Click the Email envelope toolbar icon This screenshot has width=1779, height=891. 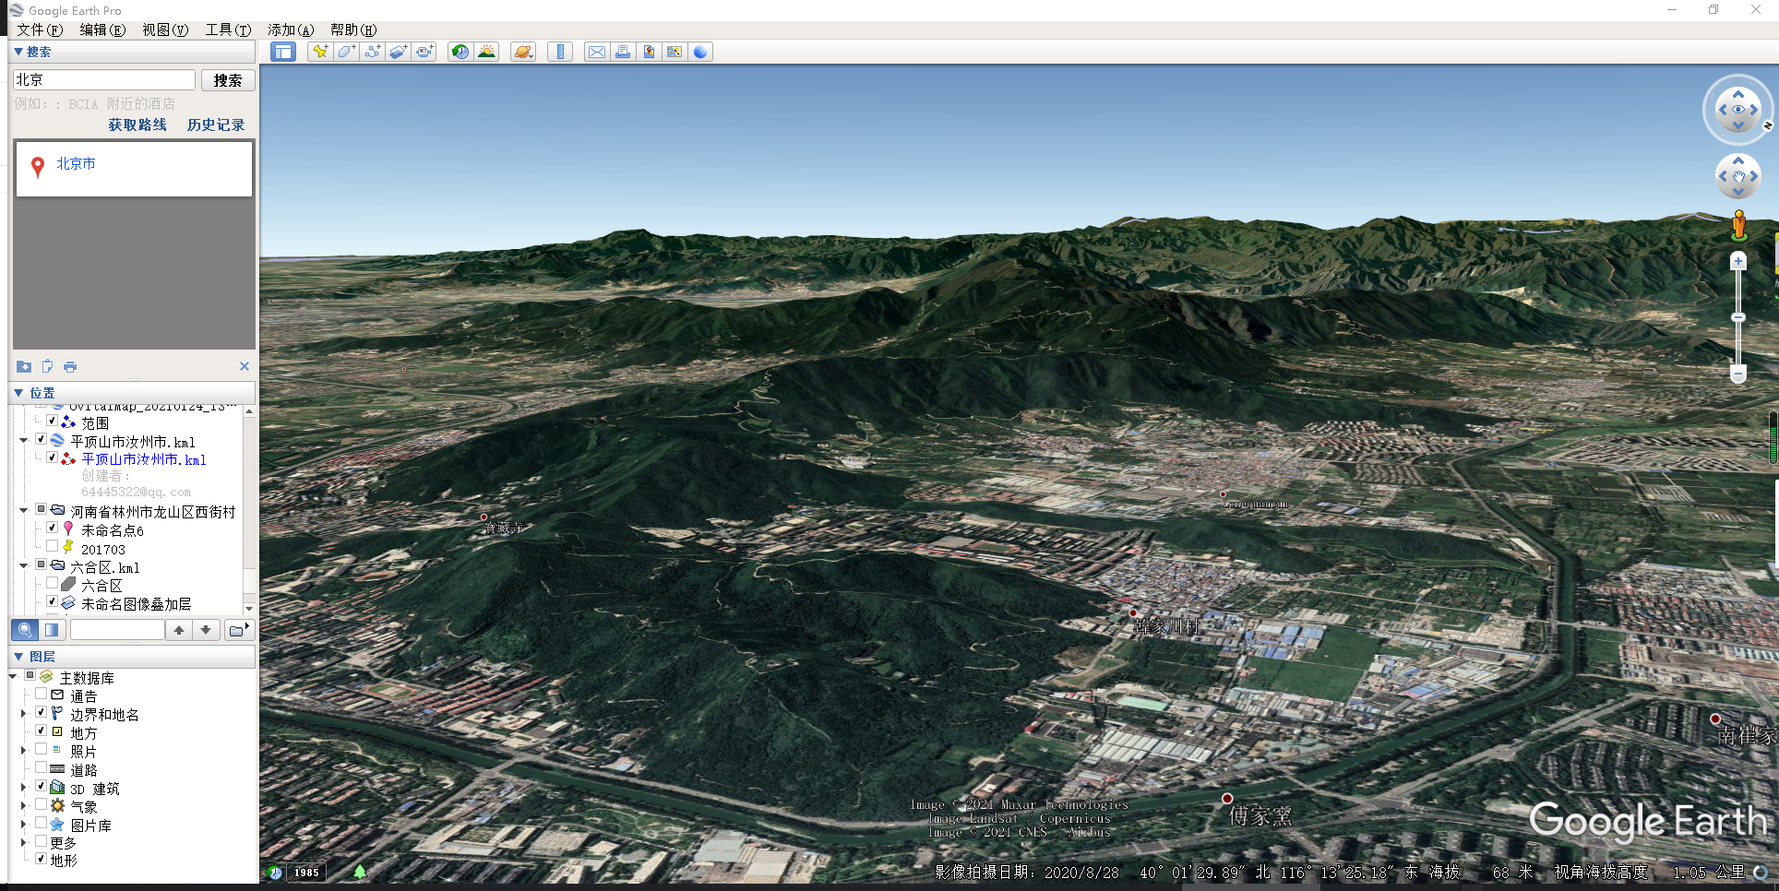pos(597,52)
